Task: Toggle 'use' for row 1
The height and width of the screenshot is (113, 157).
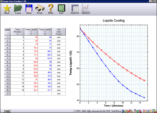Action: pyautogui.click(x=59, y=37)
